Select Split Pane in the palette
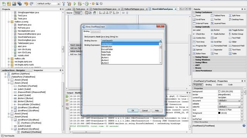Screen dimensions: 247x138 click(x=235, y=15)
